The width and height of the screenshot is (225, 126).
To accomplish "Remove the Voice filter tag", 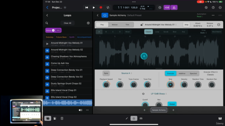I will [53, 30].
